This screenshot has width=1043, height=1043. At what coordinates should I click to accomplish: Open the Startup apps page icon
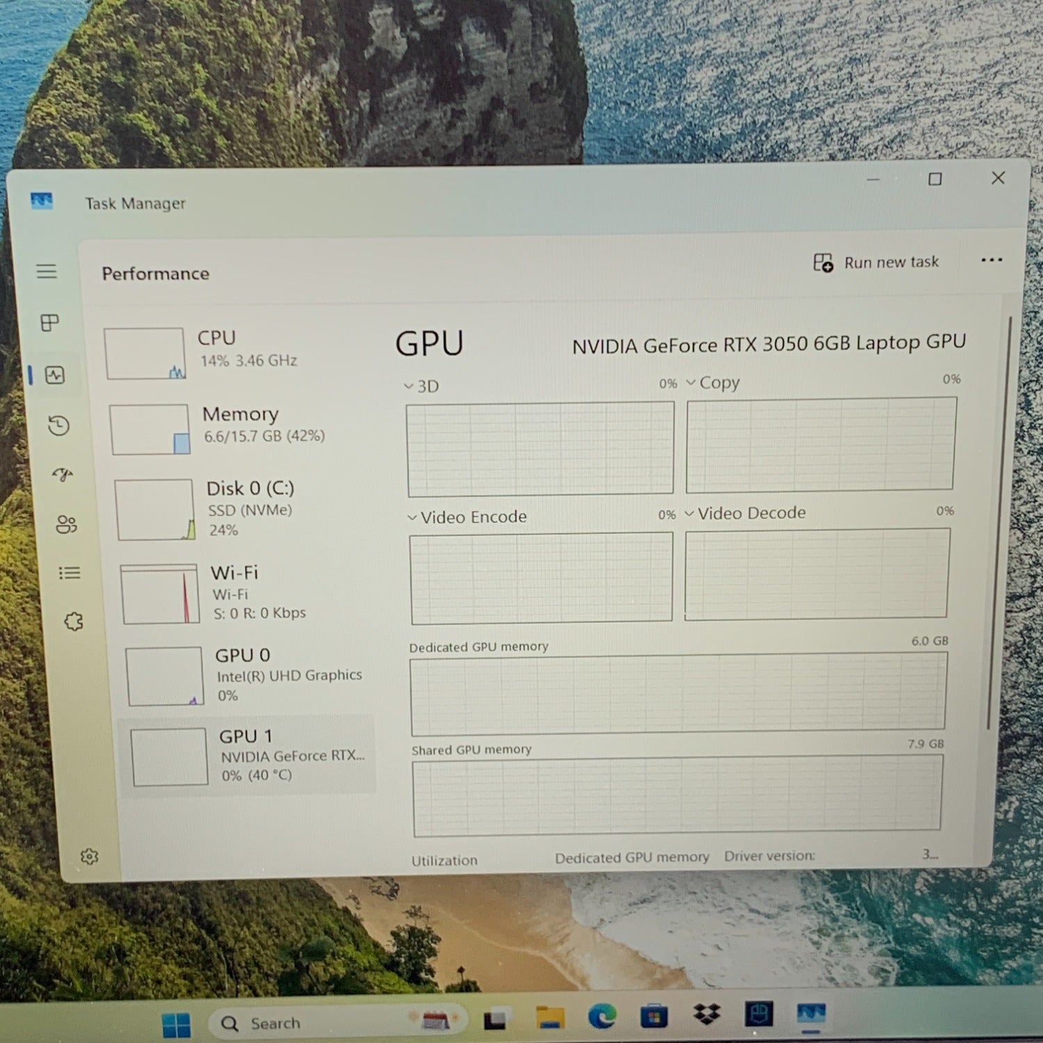[63, 475]
